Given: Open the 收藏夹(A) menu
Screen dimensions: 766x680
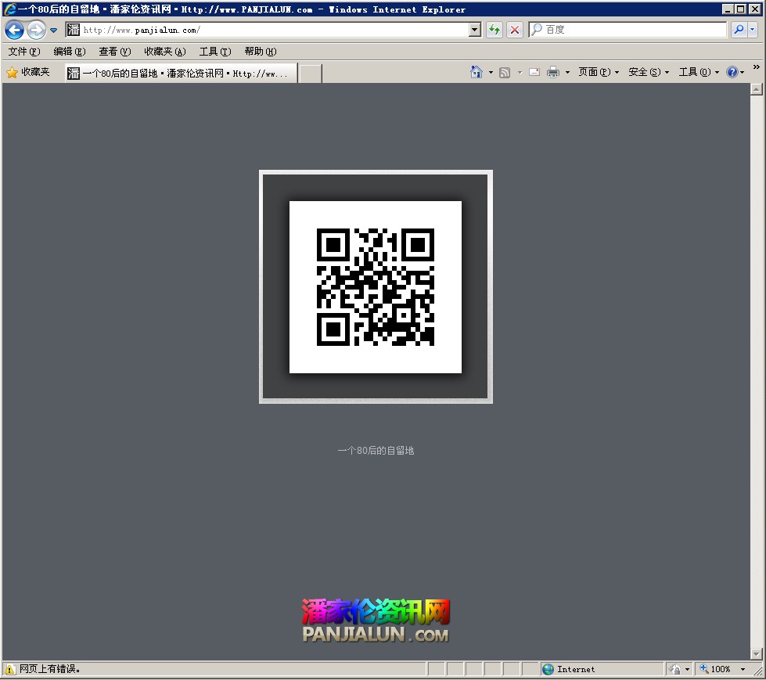Looking at the screenshot, I should (164, 52).
